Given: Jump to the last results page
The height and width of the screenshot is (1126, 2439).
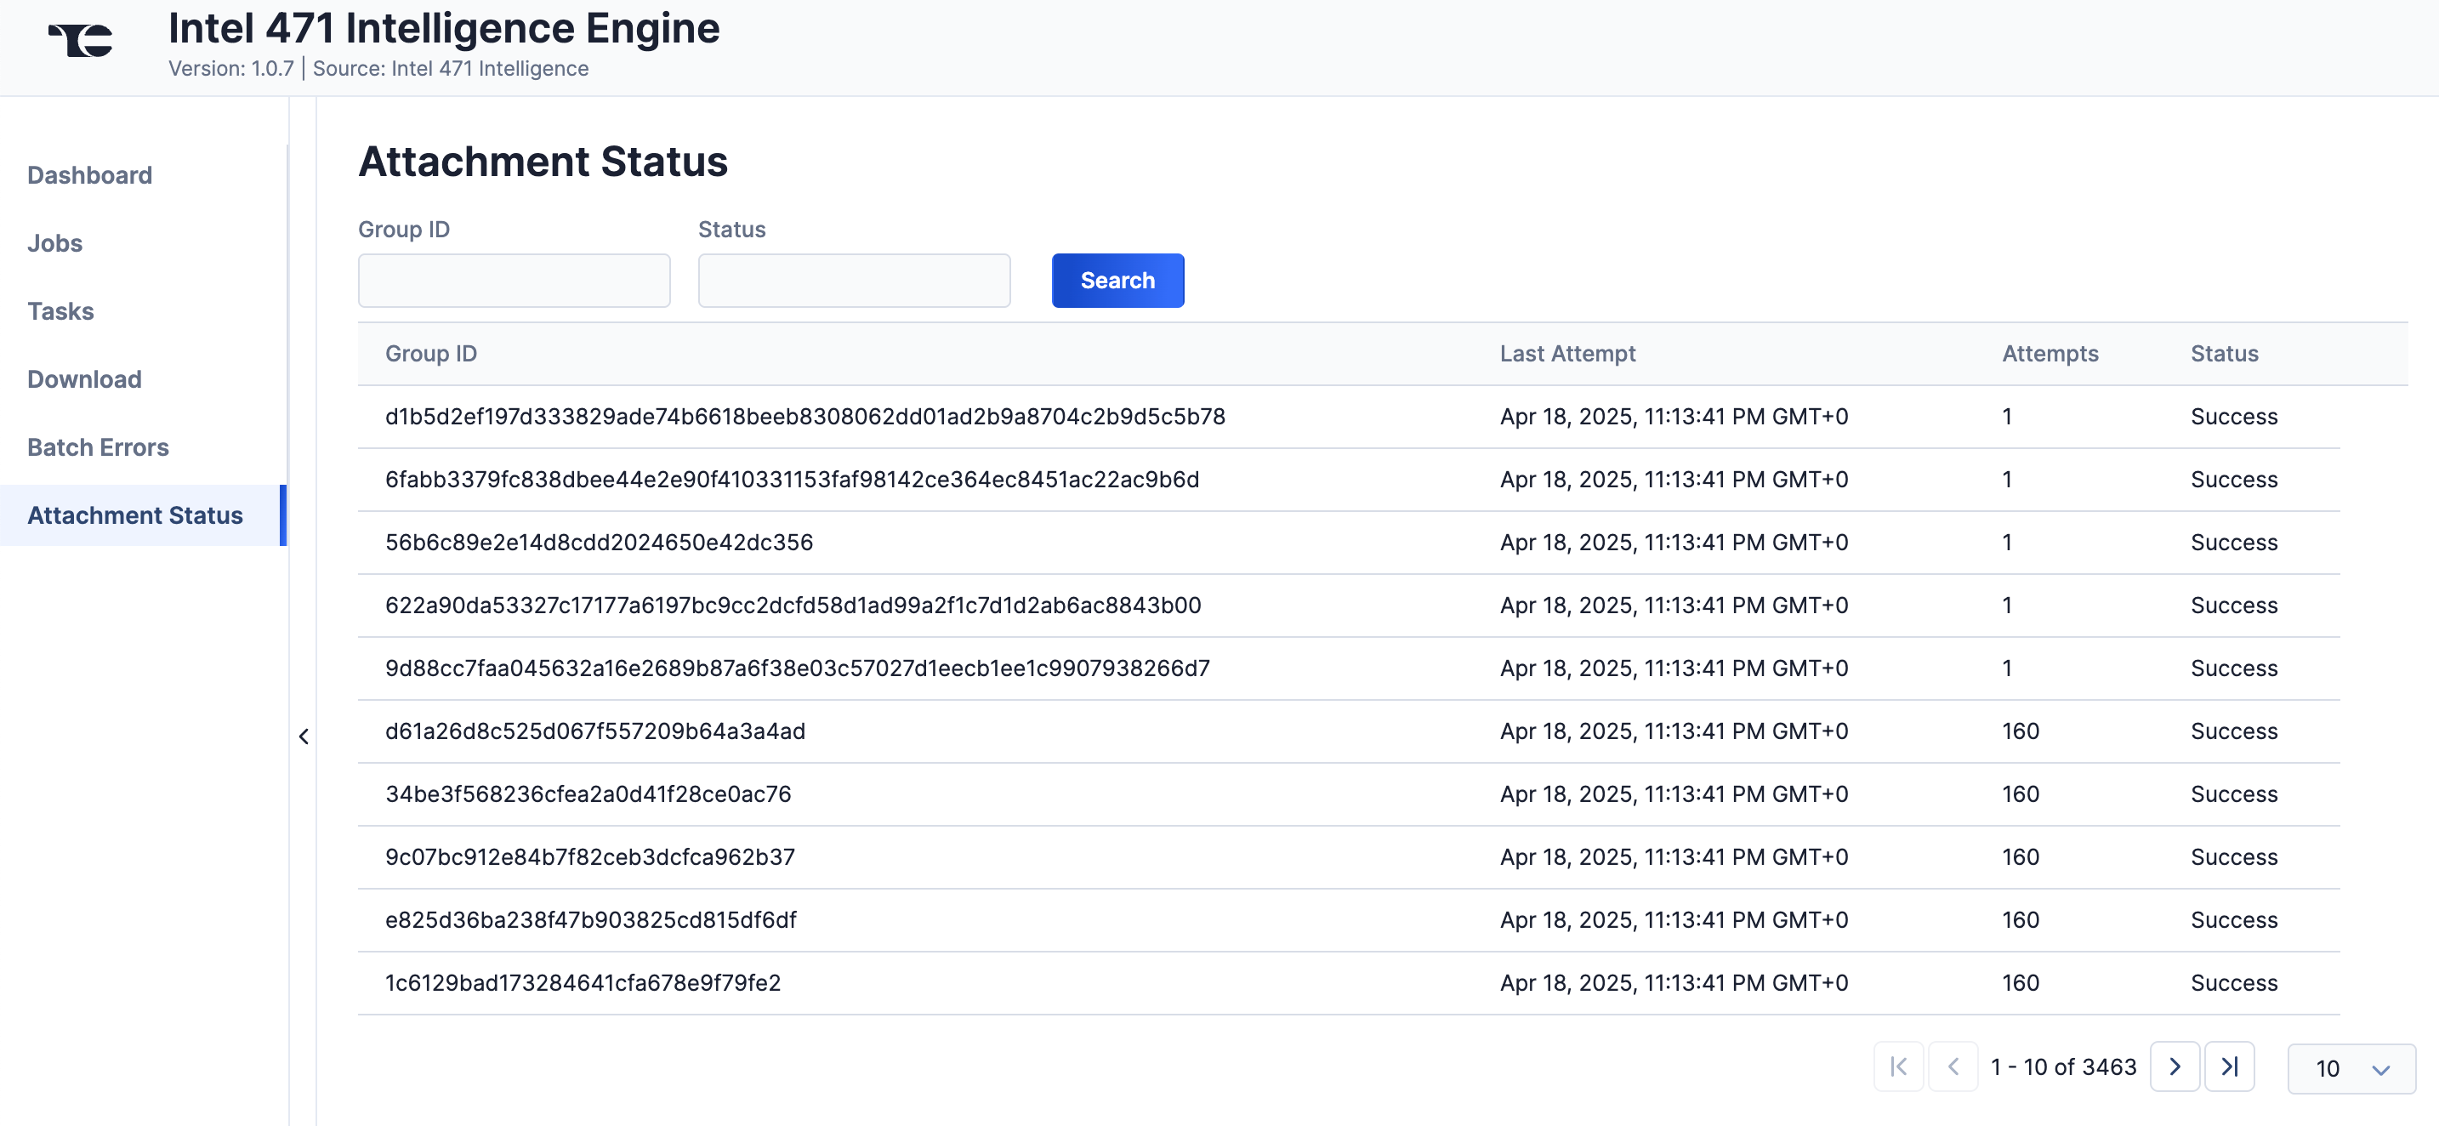Looking at the screenshot, I should [x=2229, y=1066].
